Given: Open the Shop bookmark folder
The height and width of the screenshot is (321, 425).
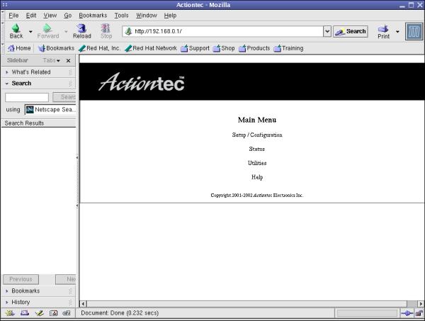Looking at the screenshot, I should pos(224,48).
